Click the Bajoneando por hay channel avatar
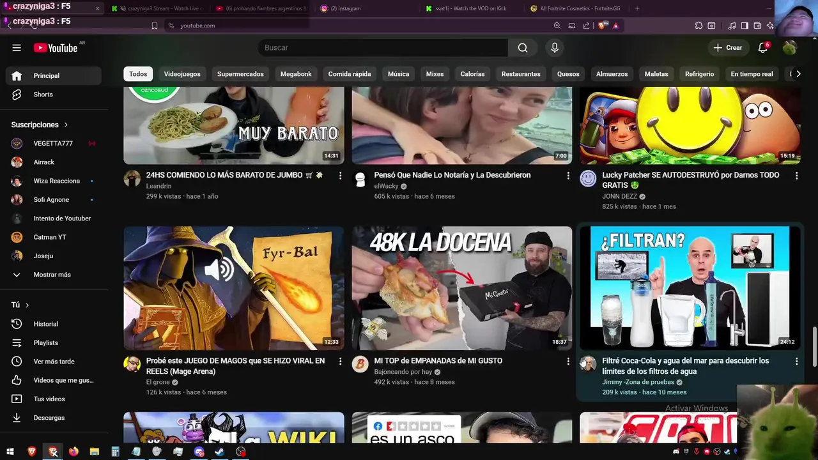This screenshot has width=818, height=460. 360,364
